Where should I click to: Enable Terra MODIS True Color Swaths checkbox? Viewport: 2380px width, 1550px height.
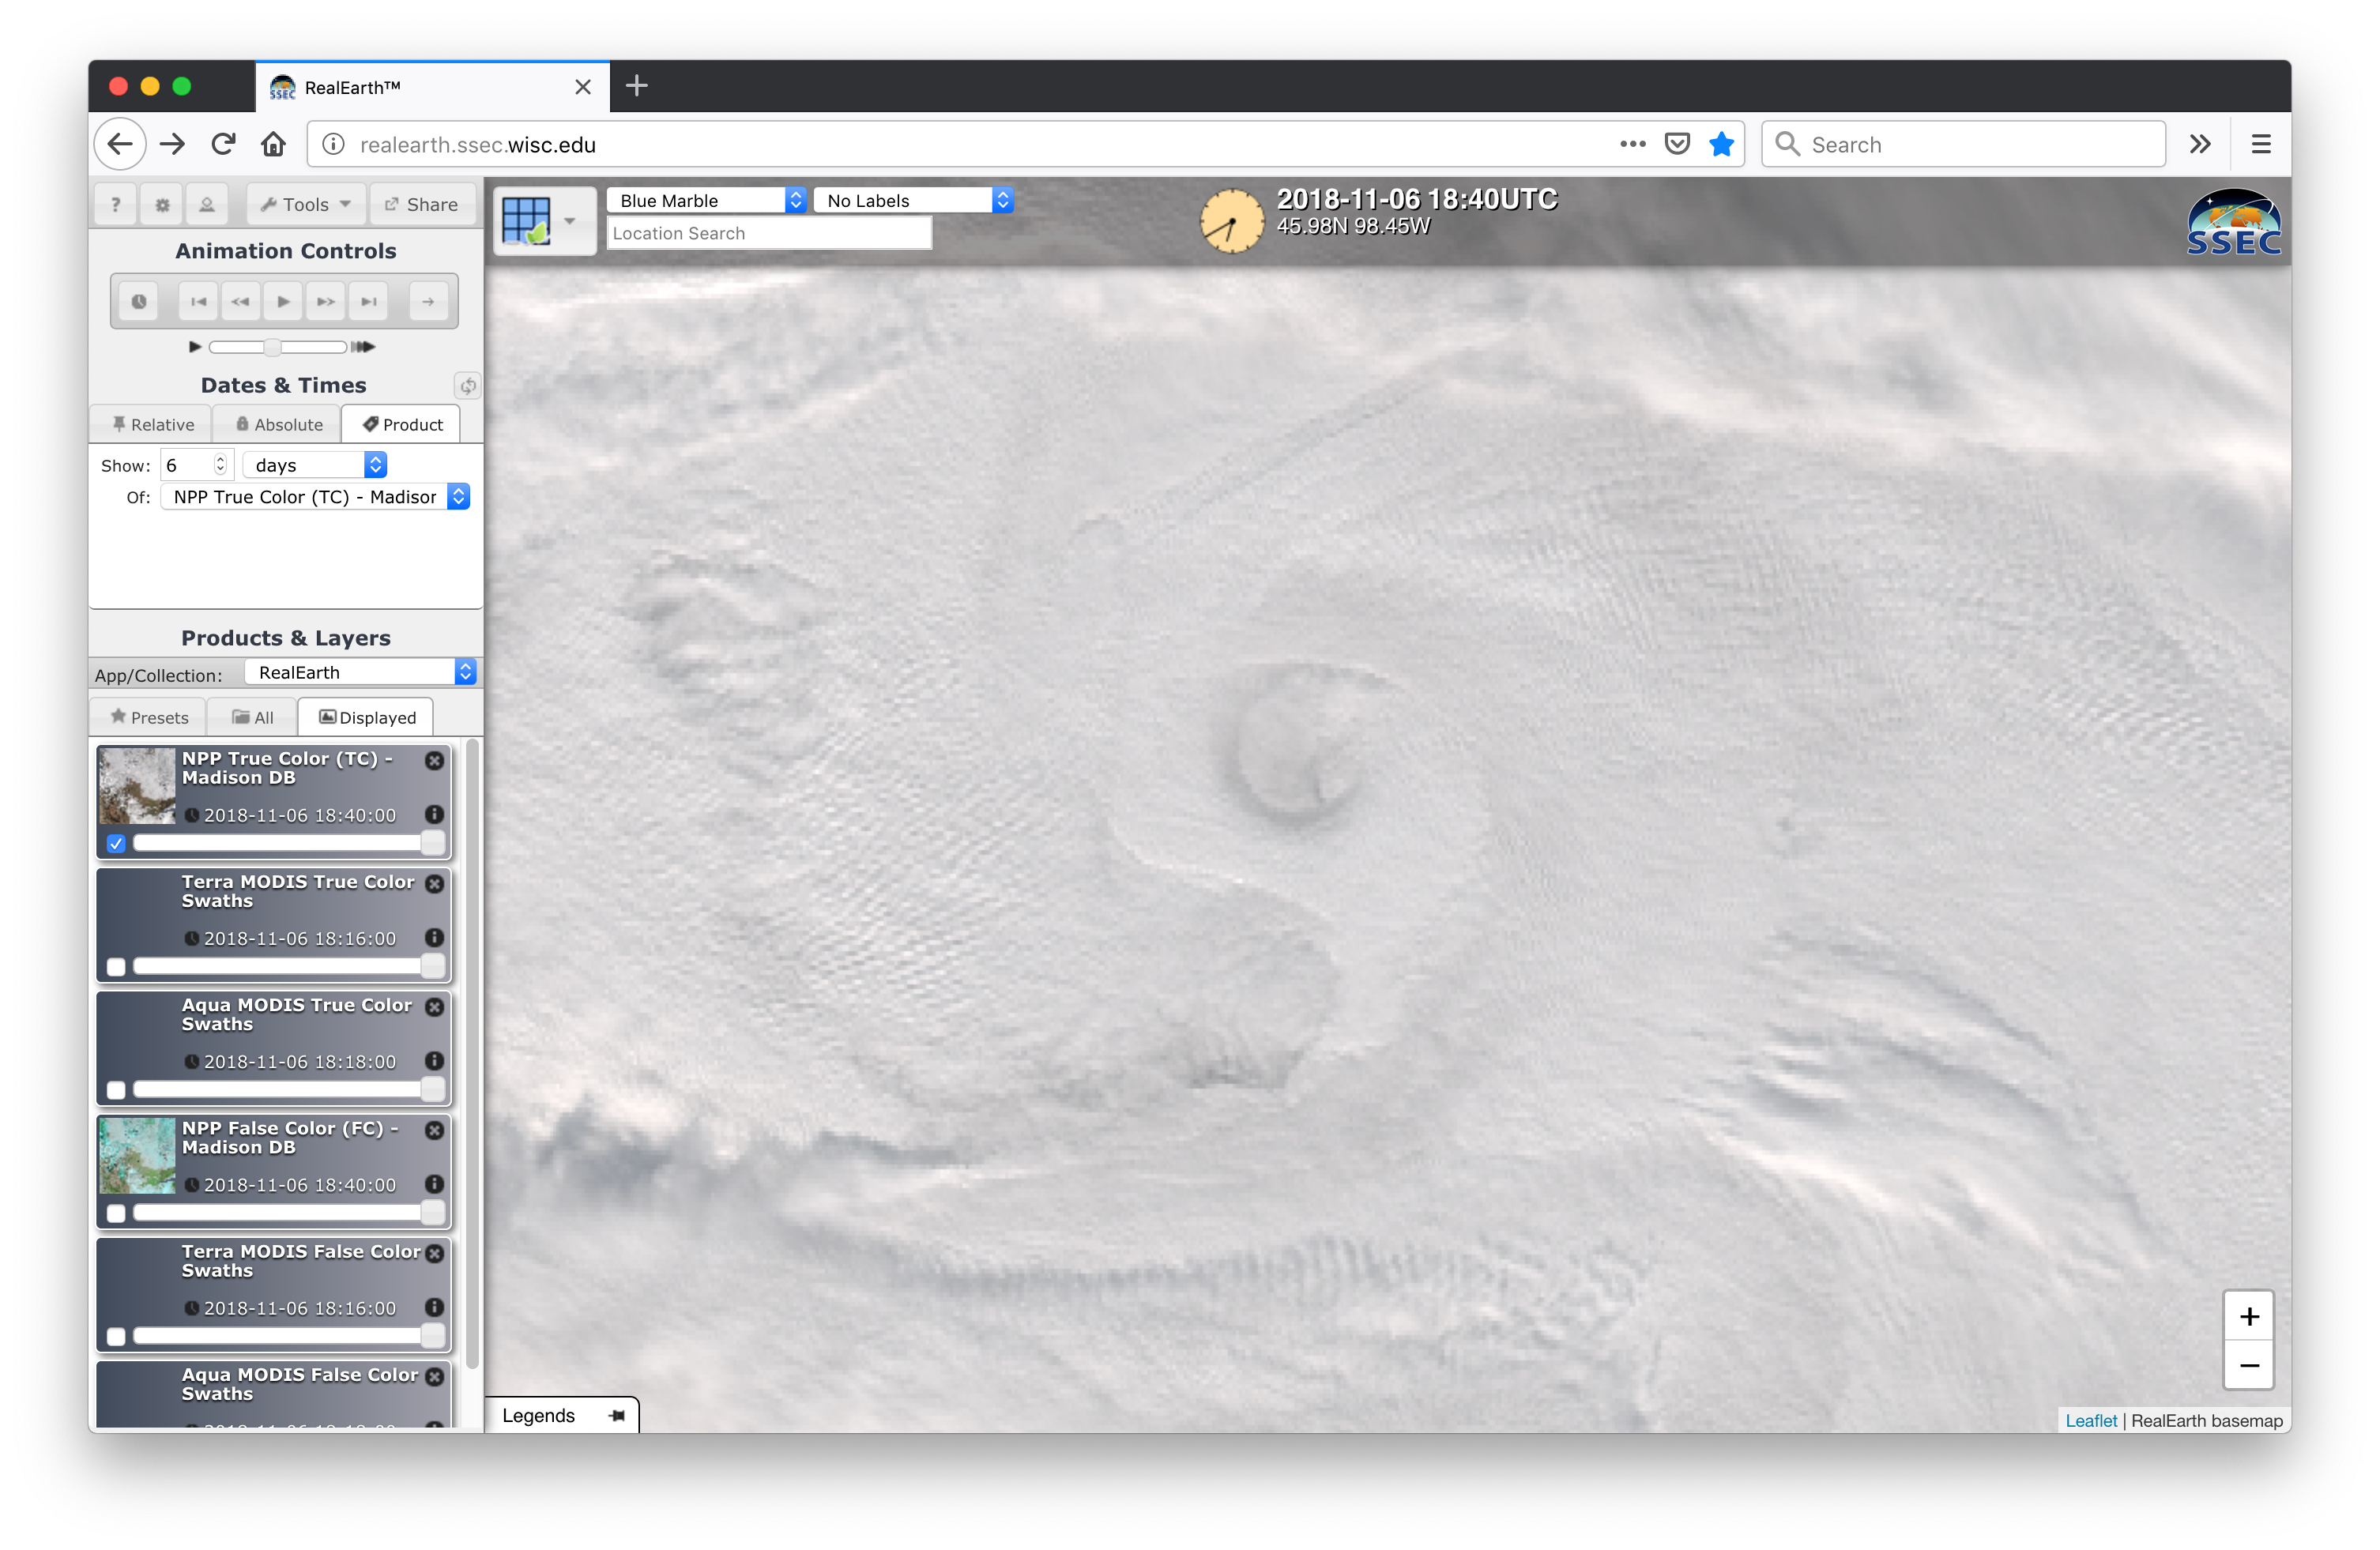pyautogui.click(x=116, y=966)
